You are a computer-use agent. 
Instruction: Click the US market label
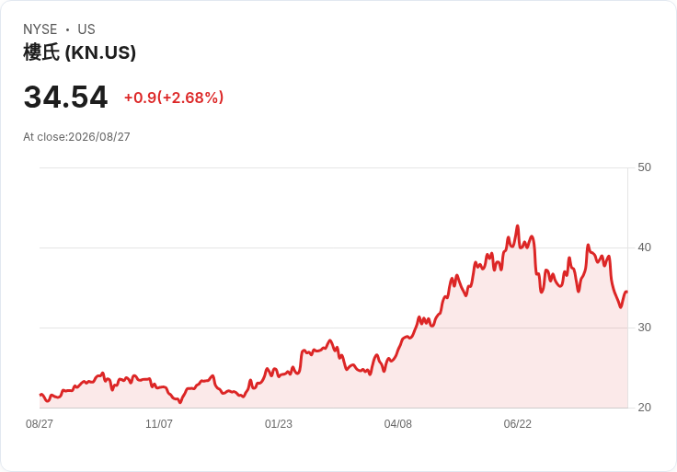click(86, 29)
